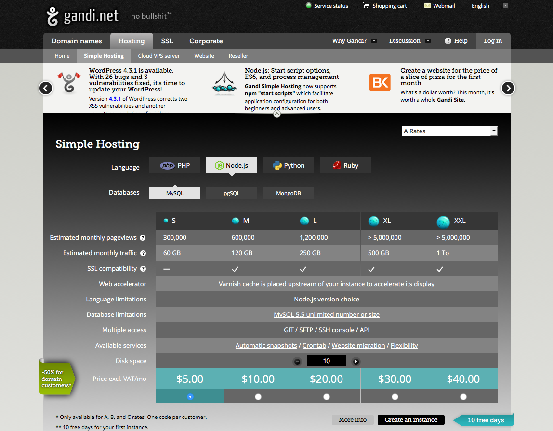Click the S size planet icon
The height and width of the screenshot is (431, 553).
click(166, 221)
